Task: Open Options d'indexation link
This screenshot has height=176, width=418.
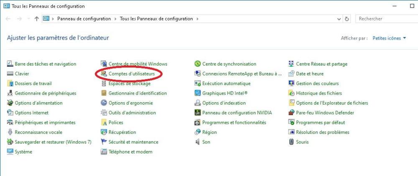Action: 224,103
